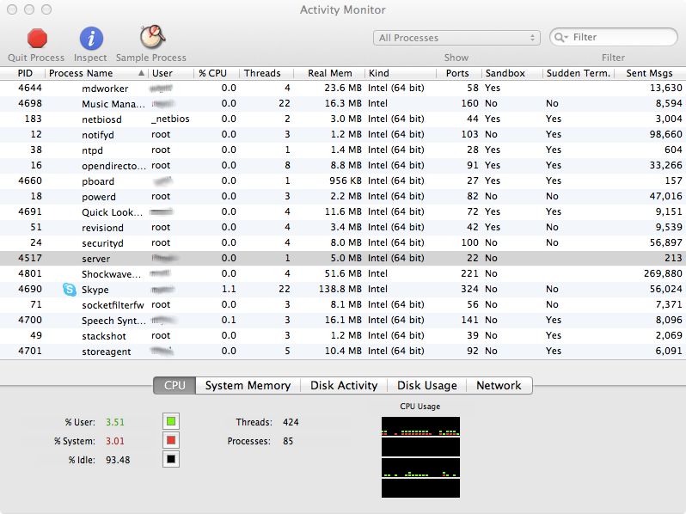Sort by the User column header
Image resolution: width=686 pixels, height=514 pixels.
170,73
